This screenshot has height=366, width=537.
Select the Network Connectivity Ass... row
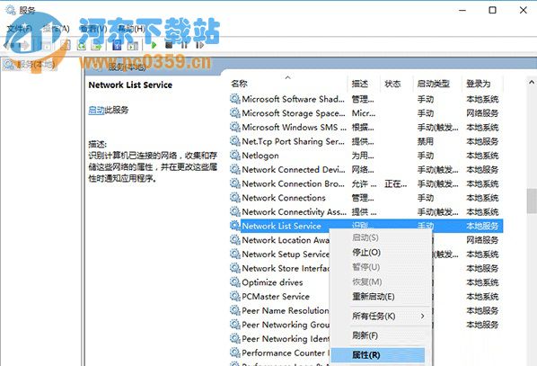click(x=366, y=211)
